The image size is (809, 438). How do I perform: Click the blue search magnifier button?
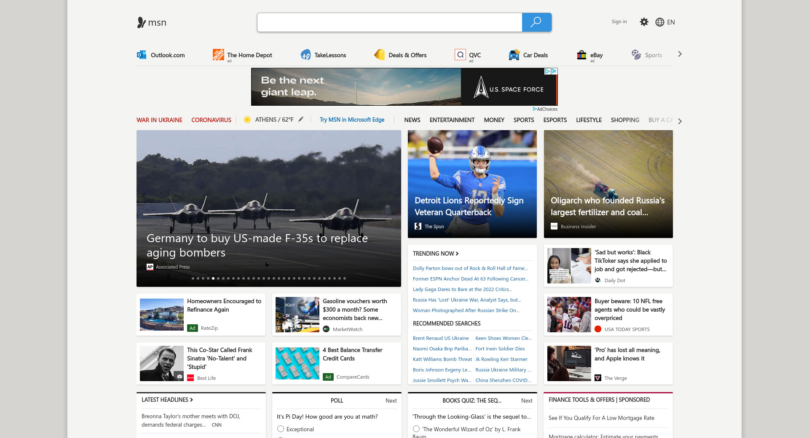[x=536, y=22]
